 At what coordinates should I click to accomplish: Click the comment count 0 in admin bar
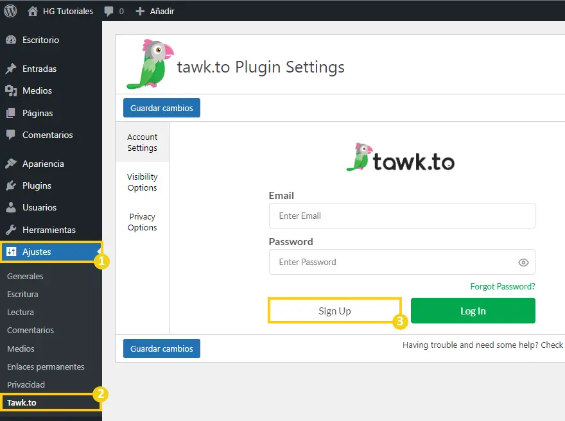[x=121, y=12]
